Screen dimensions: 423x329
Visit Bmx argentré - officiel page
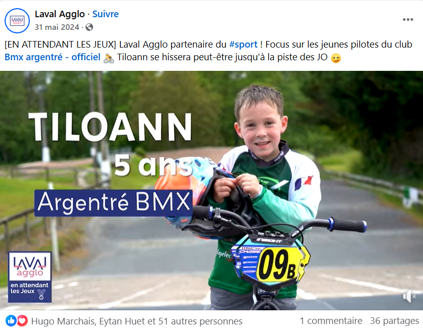[x=53, y=57]
